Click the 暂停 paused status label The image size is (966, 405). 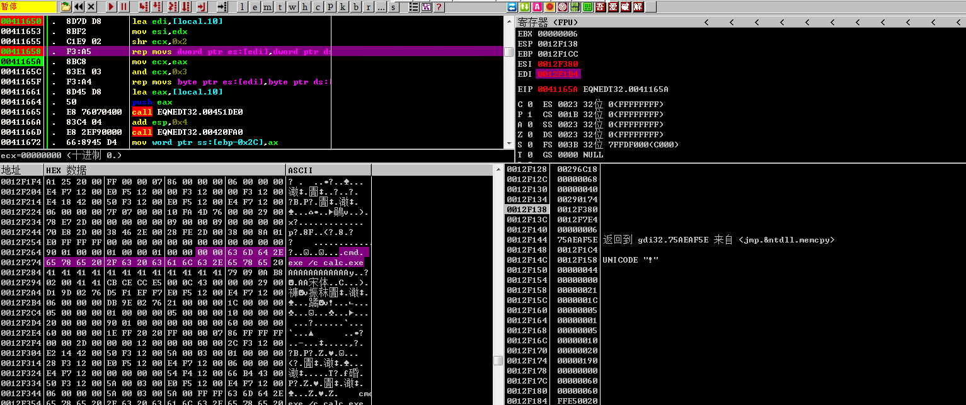point(28,7)
